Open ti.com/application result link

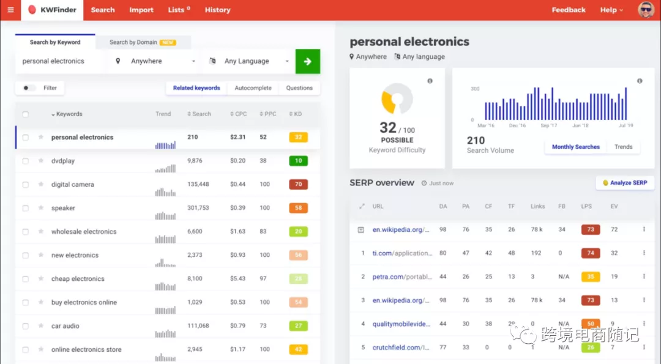402,253
